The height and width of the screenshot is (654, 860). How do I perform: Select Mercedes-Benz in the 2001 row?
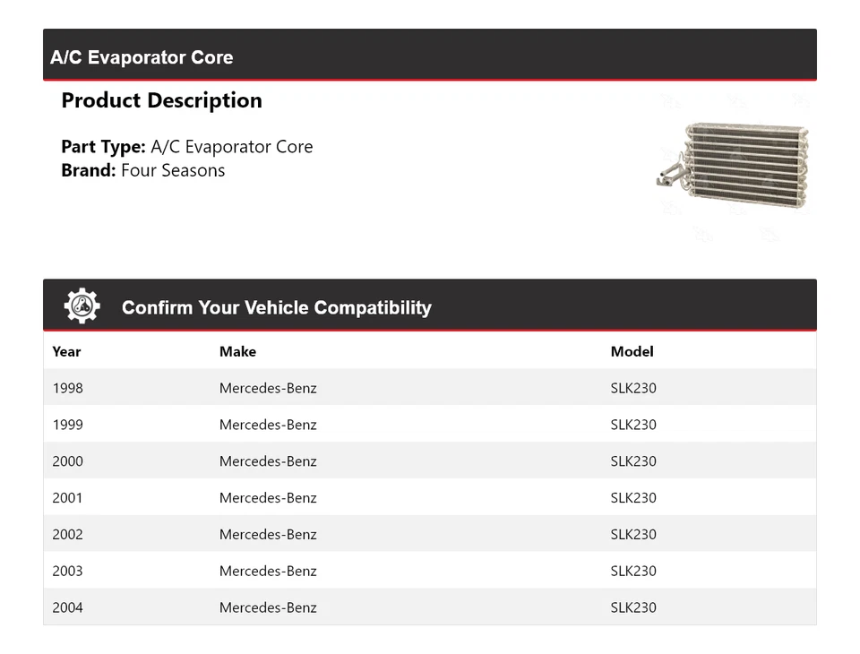(x=268, y=498)
